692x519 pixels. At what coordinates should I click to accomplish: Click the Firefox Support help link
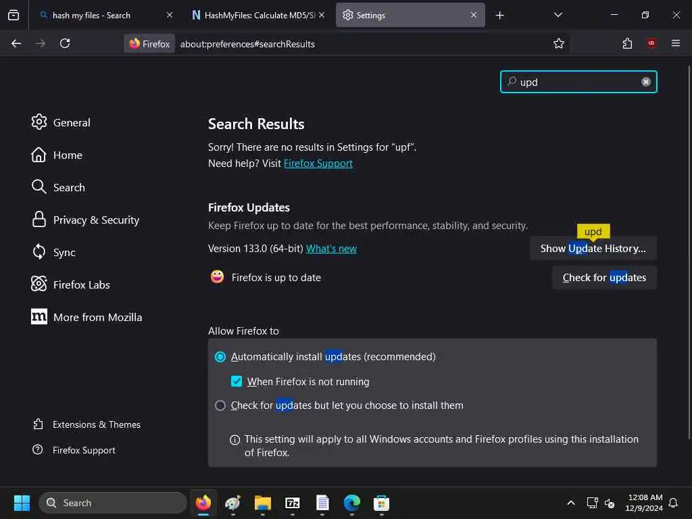click(x=318, y=164)
